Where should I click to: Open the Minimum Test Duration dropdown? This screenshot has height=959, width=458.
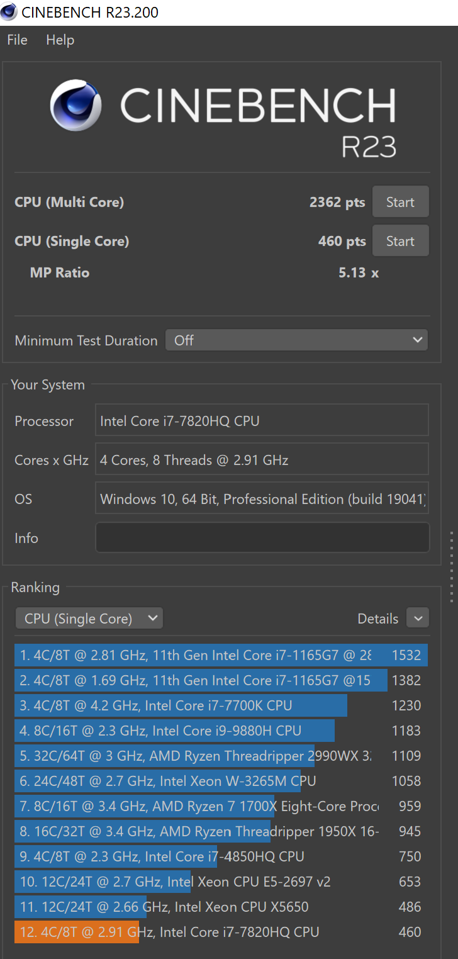click(296, 340)
